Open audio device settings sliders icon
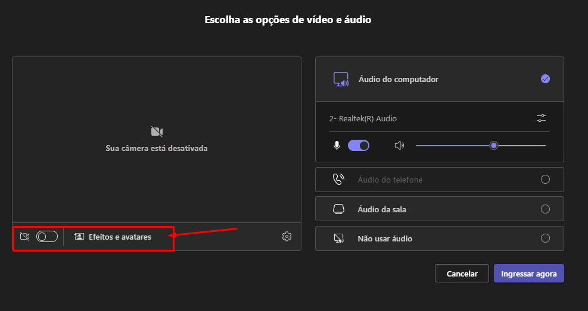Image resolution: width=588 pixels, height=311 pixels. click(541, 118)
